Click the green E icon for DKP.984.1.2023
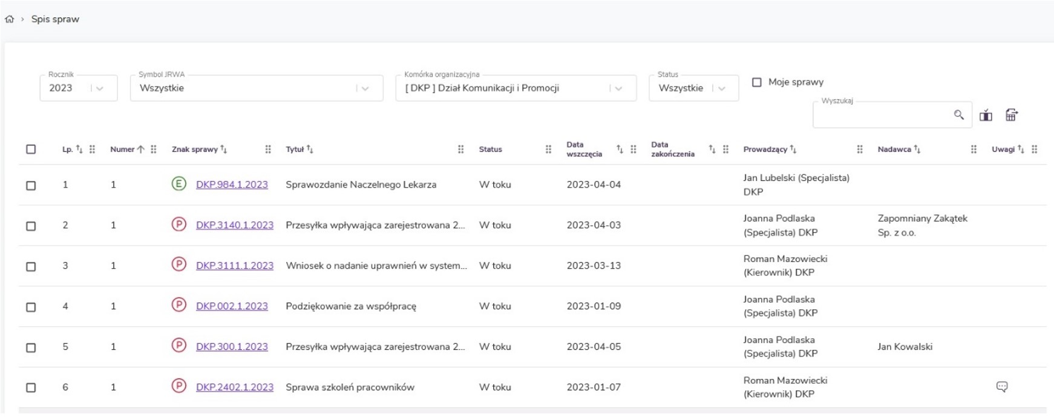 point(178,184)
